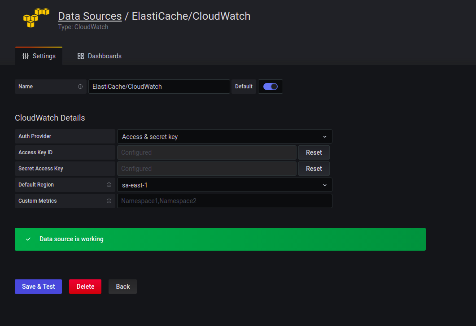Switch to the Dashboards tab
Image resolution: width=476 pixels, height=326 pixels.
pos(99,56)
